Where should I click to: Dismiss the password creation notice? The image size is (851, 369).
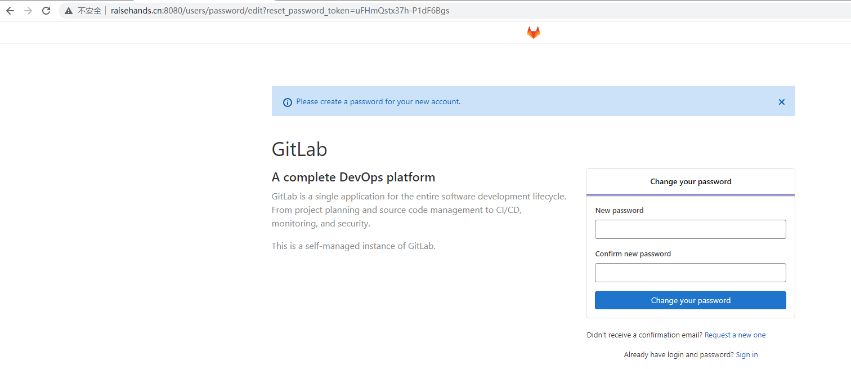pyautogui.click(x=782, y=102)
